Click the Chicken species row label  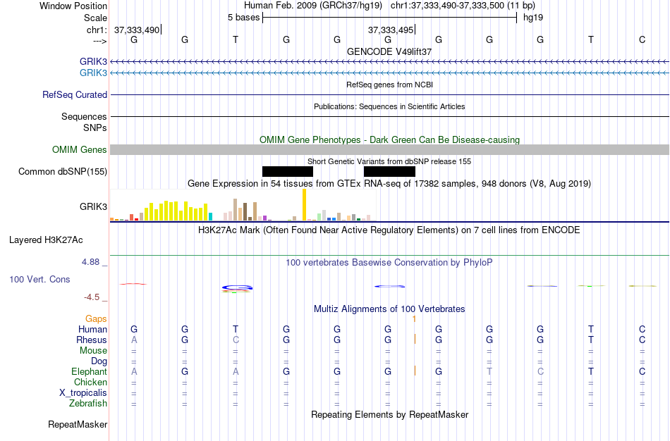coord(90,382)
